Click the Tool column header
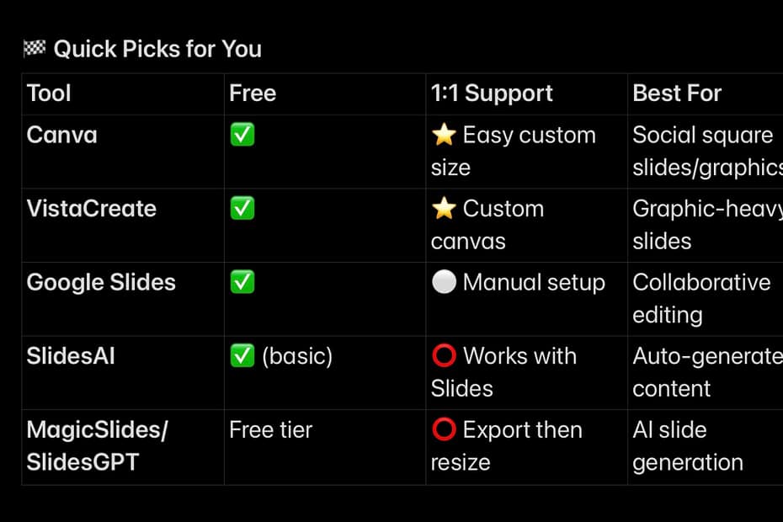 click(49, 93)
